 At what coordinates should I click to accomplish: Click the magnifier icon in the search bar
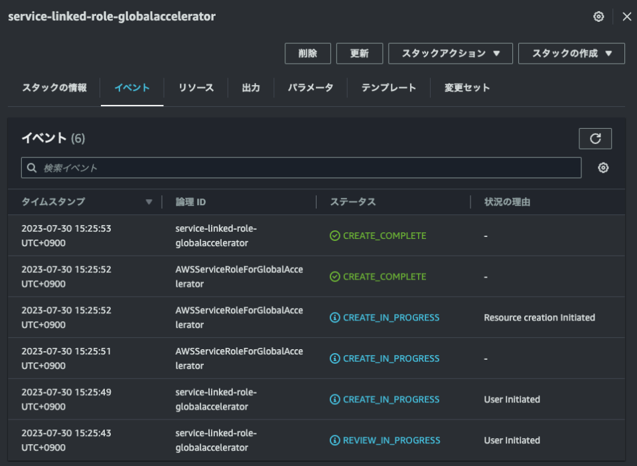(32, 168)
